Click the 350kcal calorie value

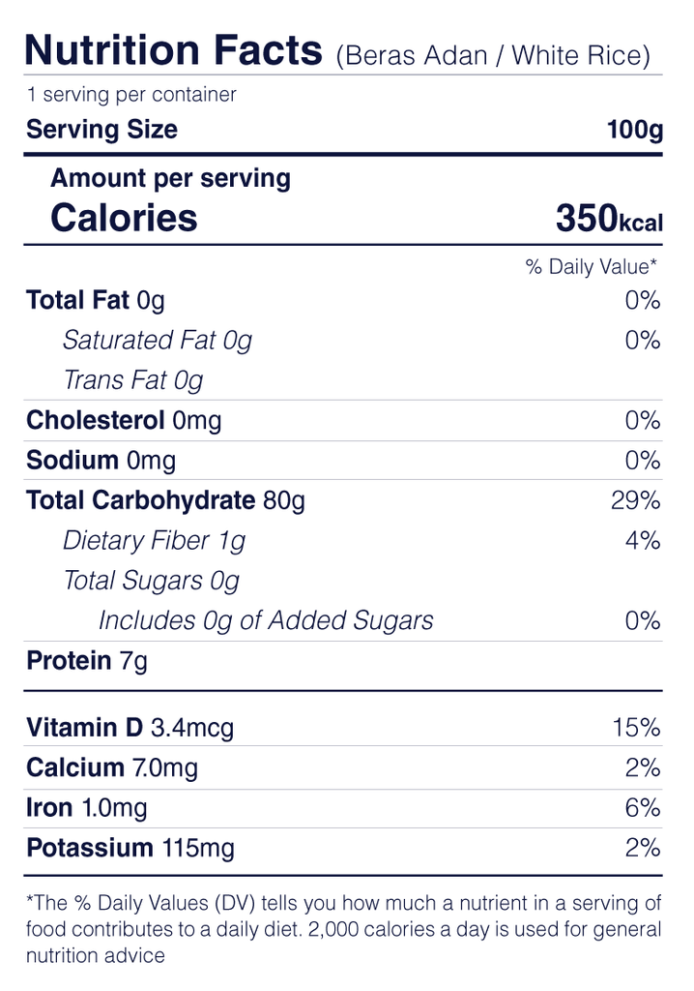coord(609,220)
